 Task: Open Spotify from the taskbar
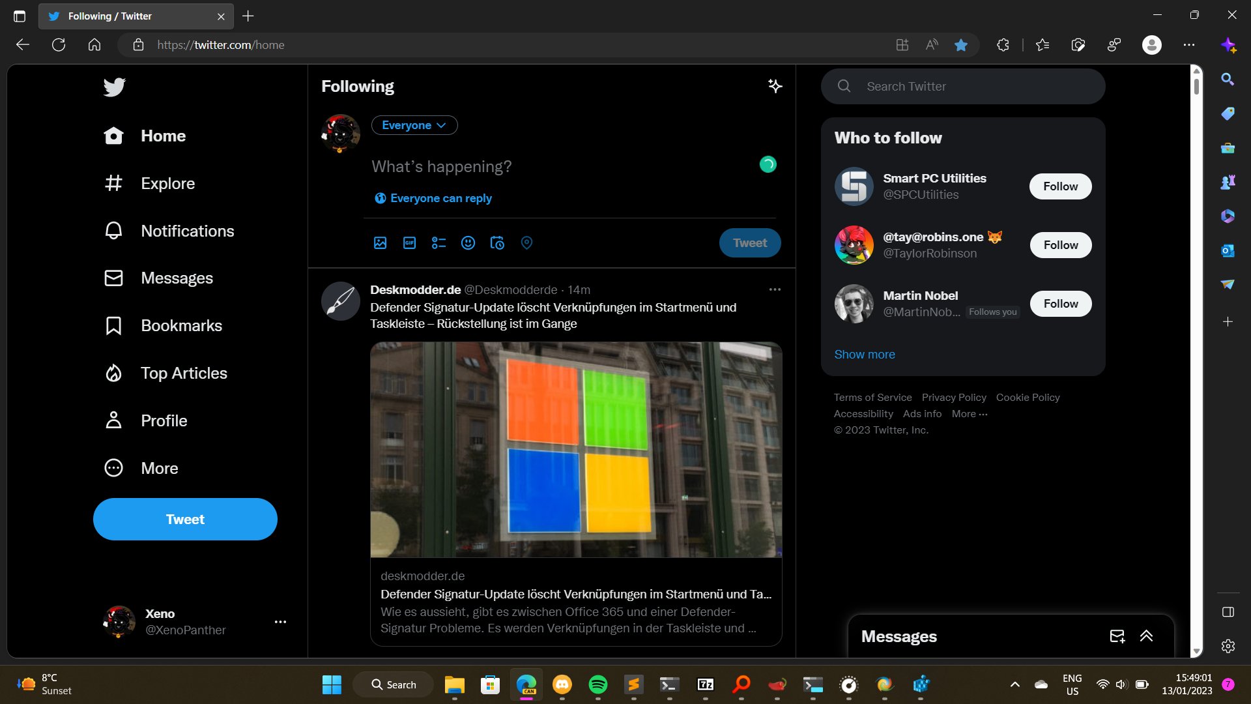point(598,684)
